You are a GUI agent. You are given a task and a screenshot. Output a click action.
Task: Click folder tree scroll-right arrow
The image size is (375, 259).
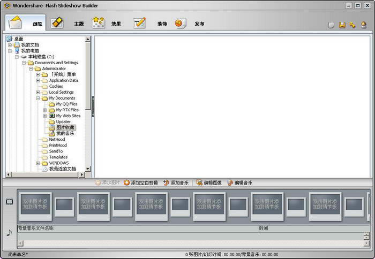[x=82, y=174]
